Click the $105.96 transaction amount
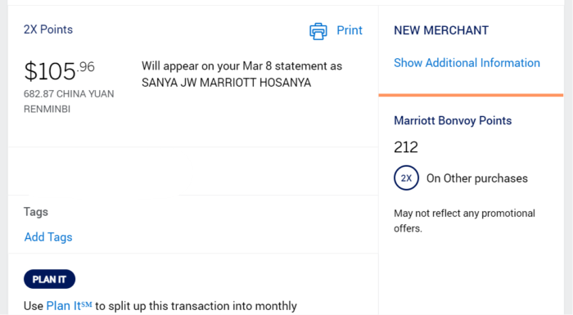This screenshot has height=315, width=573. [59, 70]
